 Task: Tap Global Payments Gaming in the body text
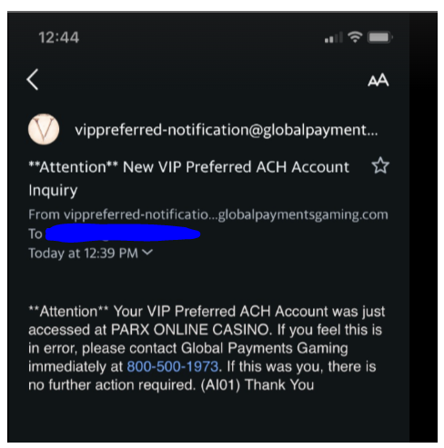point(265,348)
